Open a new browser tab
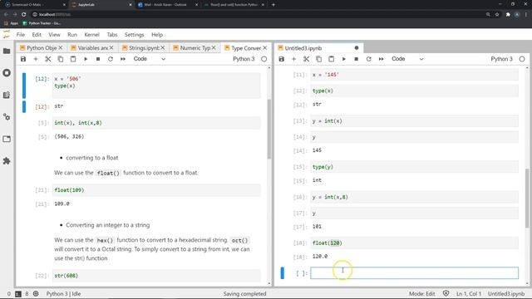 tap(273, 5)
